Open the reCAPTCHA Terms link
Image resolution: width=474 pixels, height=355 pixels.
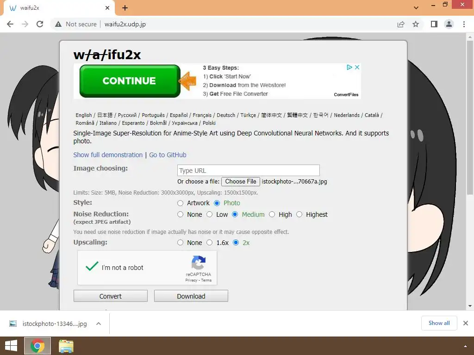206,280
